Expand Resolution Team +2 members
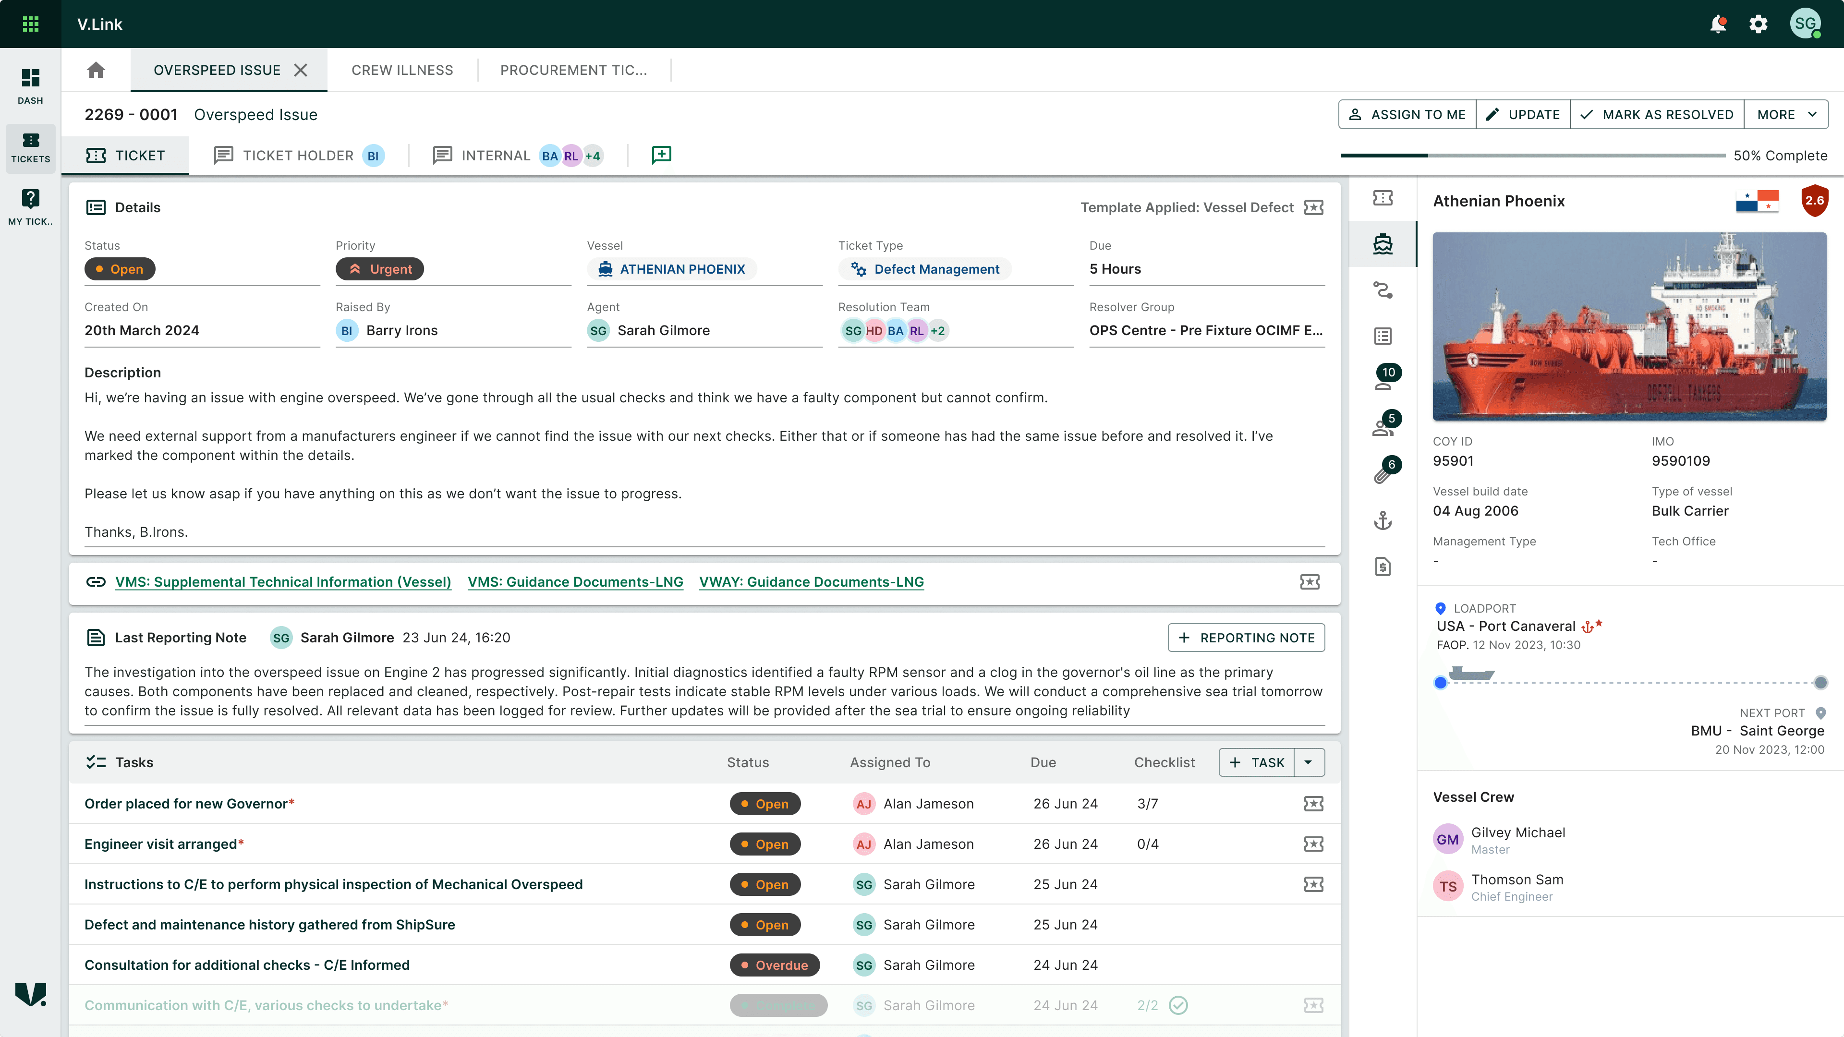Image resolution: width=1844 pixels, height=1037 pixels. click(x=937, y=331)
